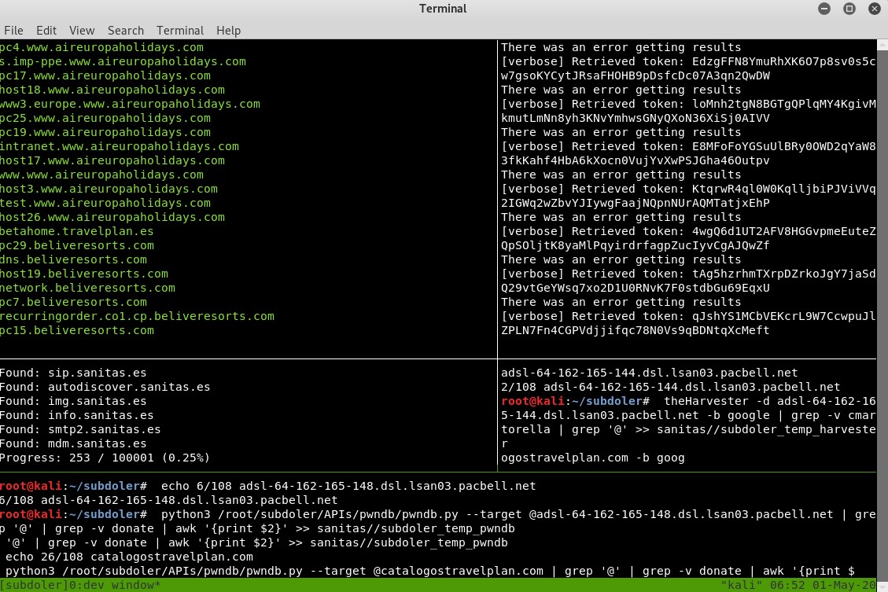This screenshot has width=888, height=592.
Task: Select line host18.www.aireuropaholidays.com
Action: pyautogui.click(x=112, y=90)
